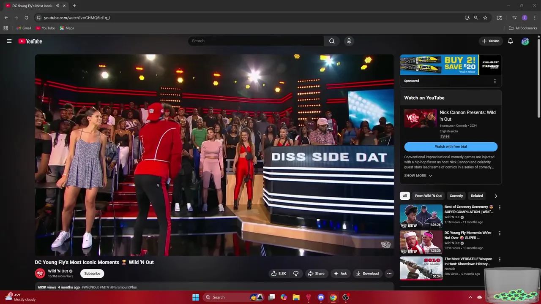Viewport: 541px width, 304px height.
Task: Click the Share button
Action: (316, 274)
